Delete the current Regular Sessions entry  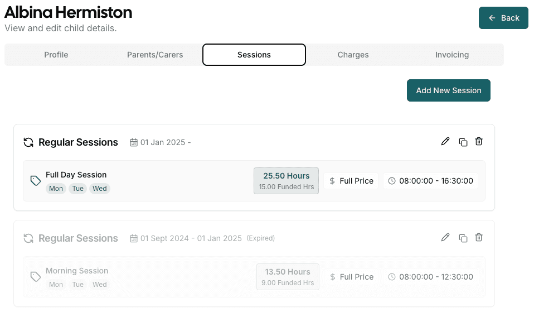479,142
